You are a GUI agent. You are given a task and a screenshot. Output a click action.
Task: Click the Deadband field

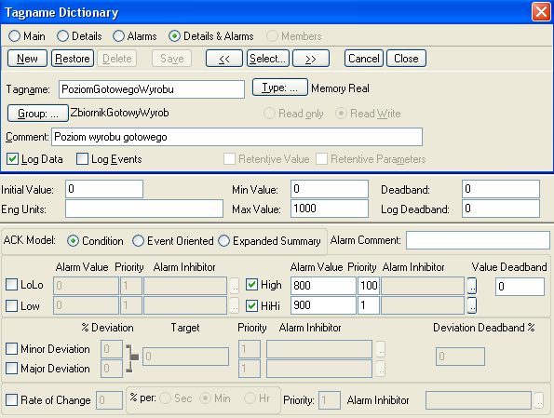(501, 189)
